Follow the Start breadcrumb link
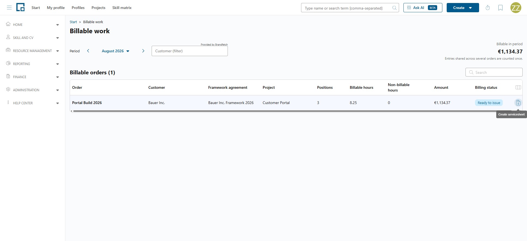527x241 pixels. 73,22
